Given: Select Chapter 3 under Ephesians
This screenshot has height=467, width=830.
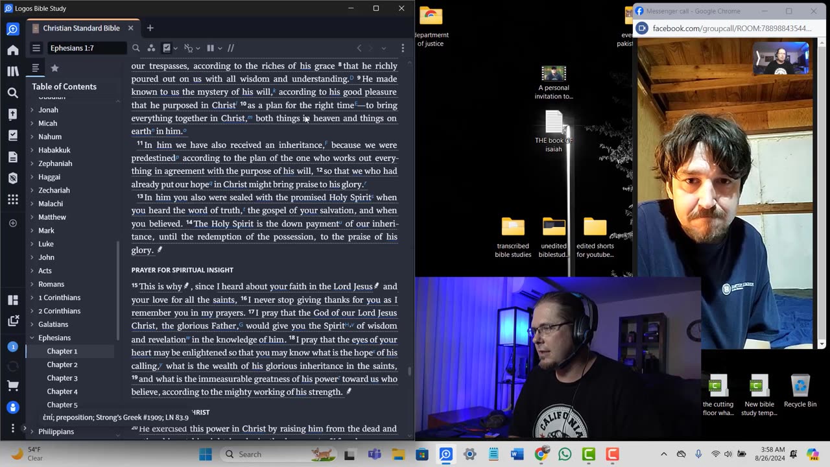Looking at the screenshot, I should [62, 378].
